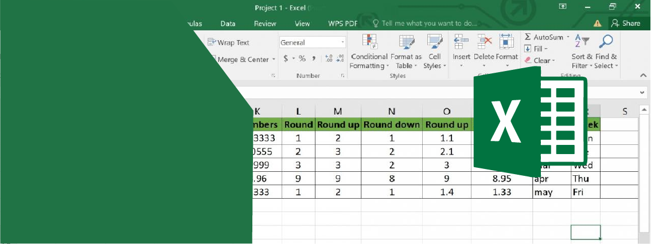651x244 pixels.
Task: Open Find & Select magnifier
Action: pos(606,42)
